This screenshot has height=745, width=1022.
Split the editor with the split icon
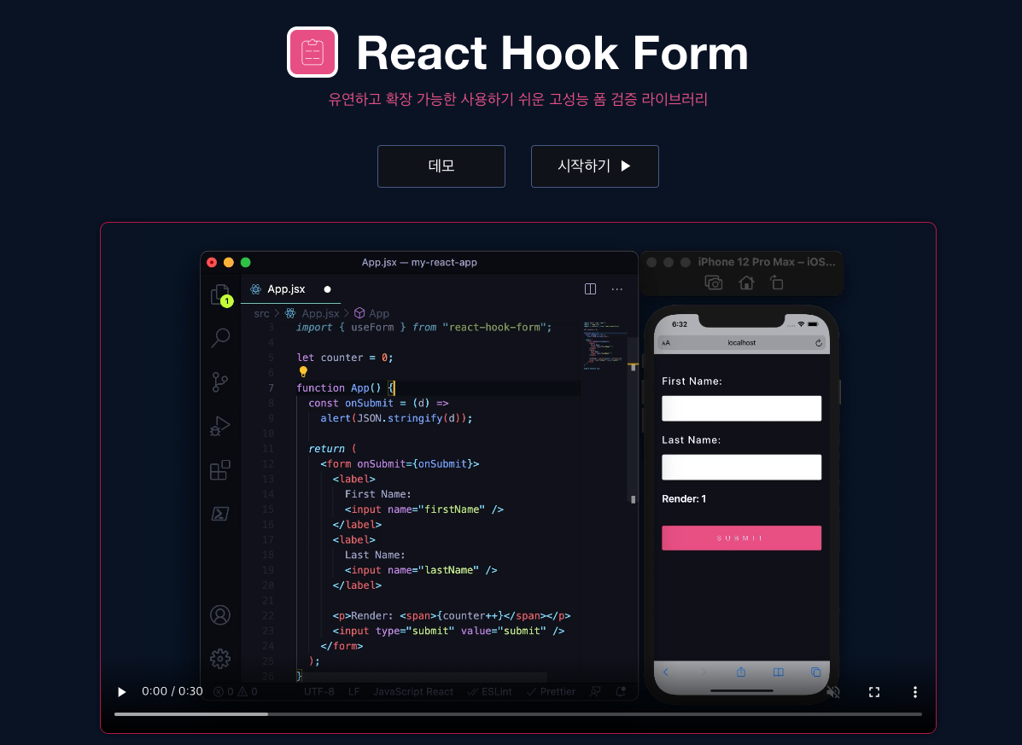[x=591, y=289]
